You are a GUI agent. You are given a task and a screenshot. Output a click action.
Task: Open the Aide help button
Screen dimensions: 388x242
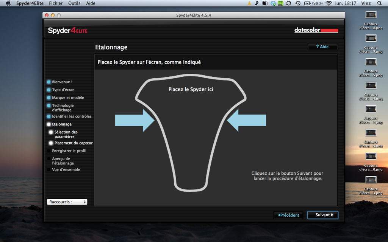coord(322,47)
